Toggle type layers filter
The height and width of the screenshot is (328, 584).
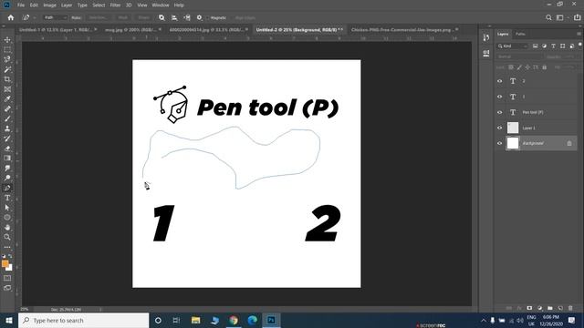[553, 46]
